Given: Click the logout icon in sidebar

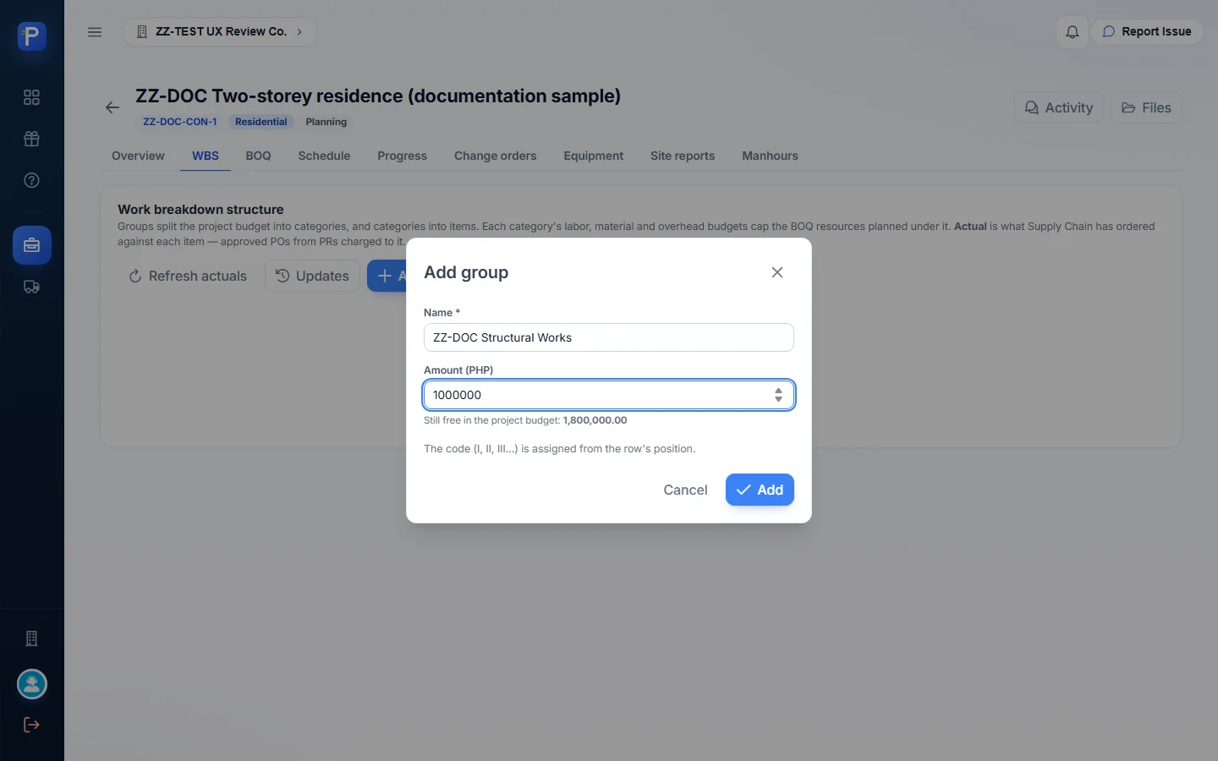Looking at the screenshot, I should point(32,725).
